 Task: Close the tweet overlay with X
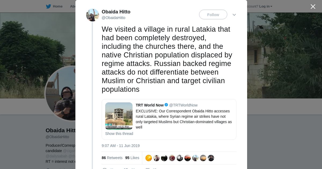313,7
